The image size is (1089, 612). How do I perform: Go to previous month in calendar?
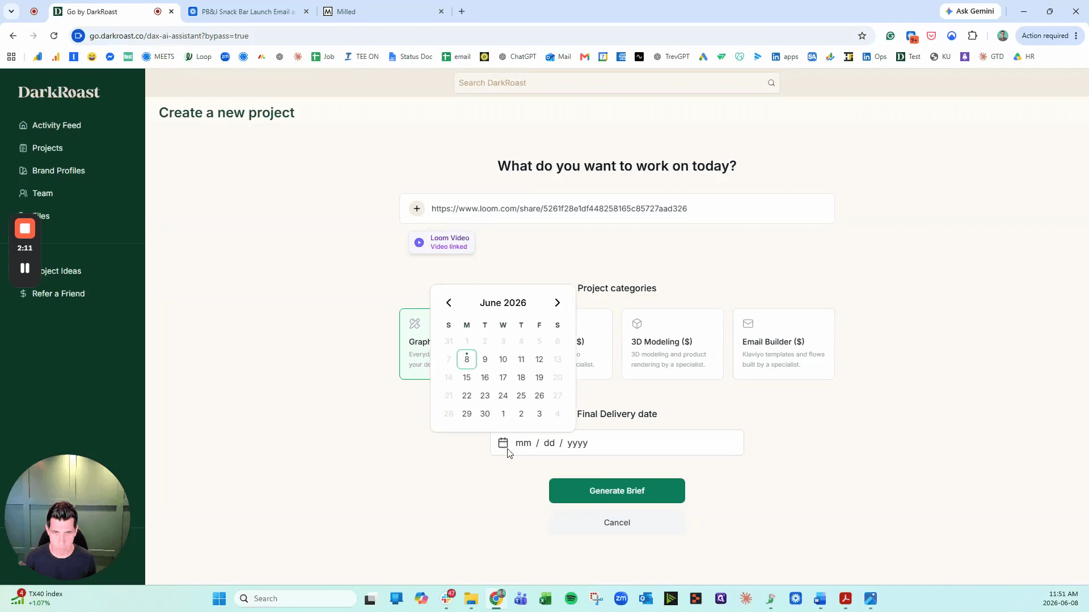point(449,303)
